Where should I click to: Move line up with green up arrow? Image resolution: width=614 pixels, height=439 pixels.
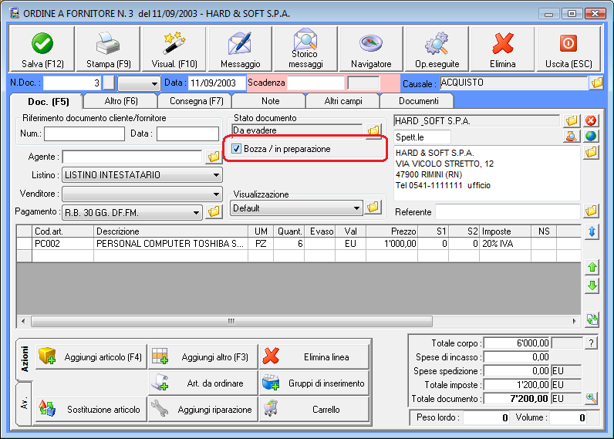click(x=592, y=267)
